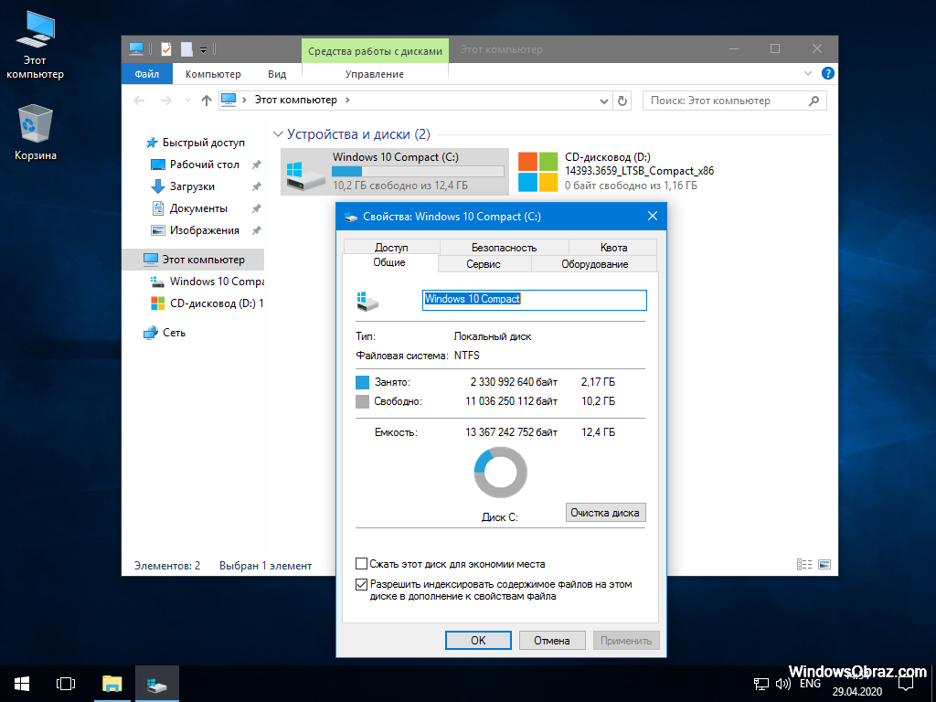Enable compress this disk checkbox
The height and width of the screenshot is (702, 936).
point(362,564)
